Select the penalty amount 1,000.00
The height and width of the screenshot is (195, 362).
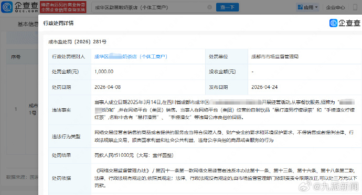pos(104,72)
